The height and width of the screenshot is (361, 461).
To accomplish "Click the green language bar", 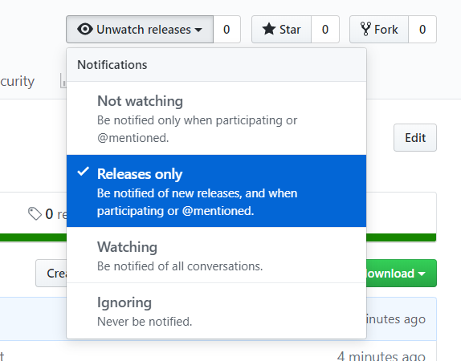I will point(401,237).
